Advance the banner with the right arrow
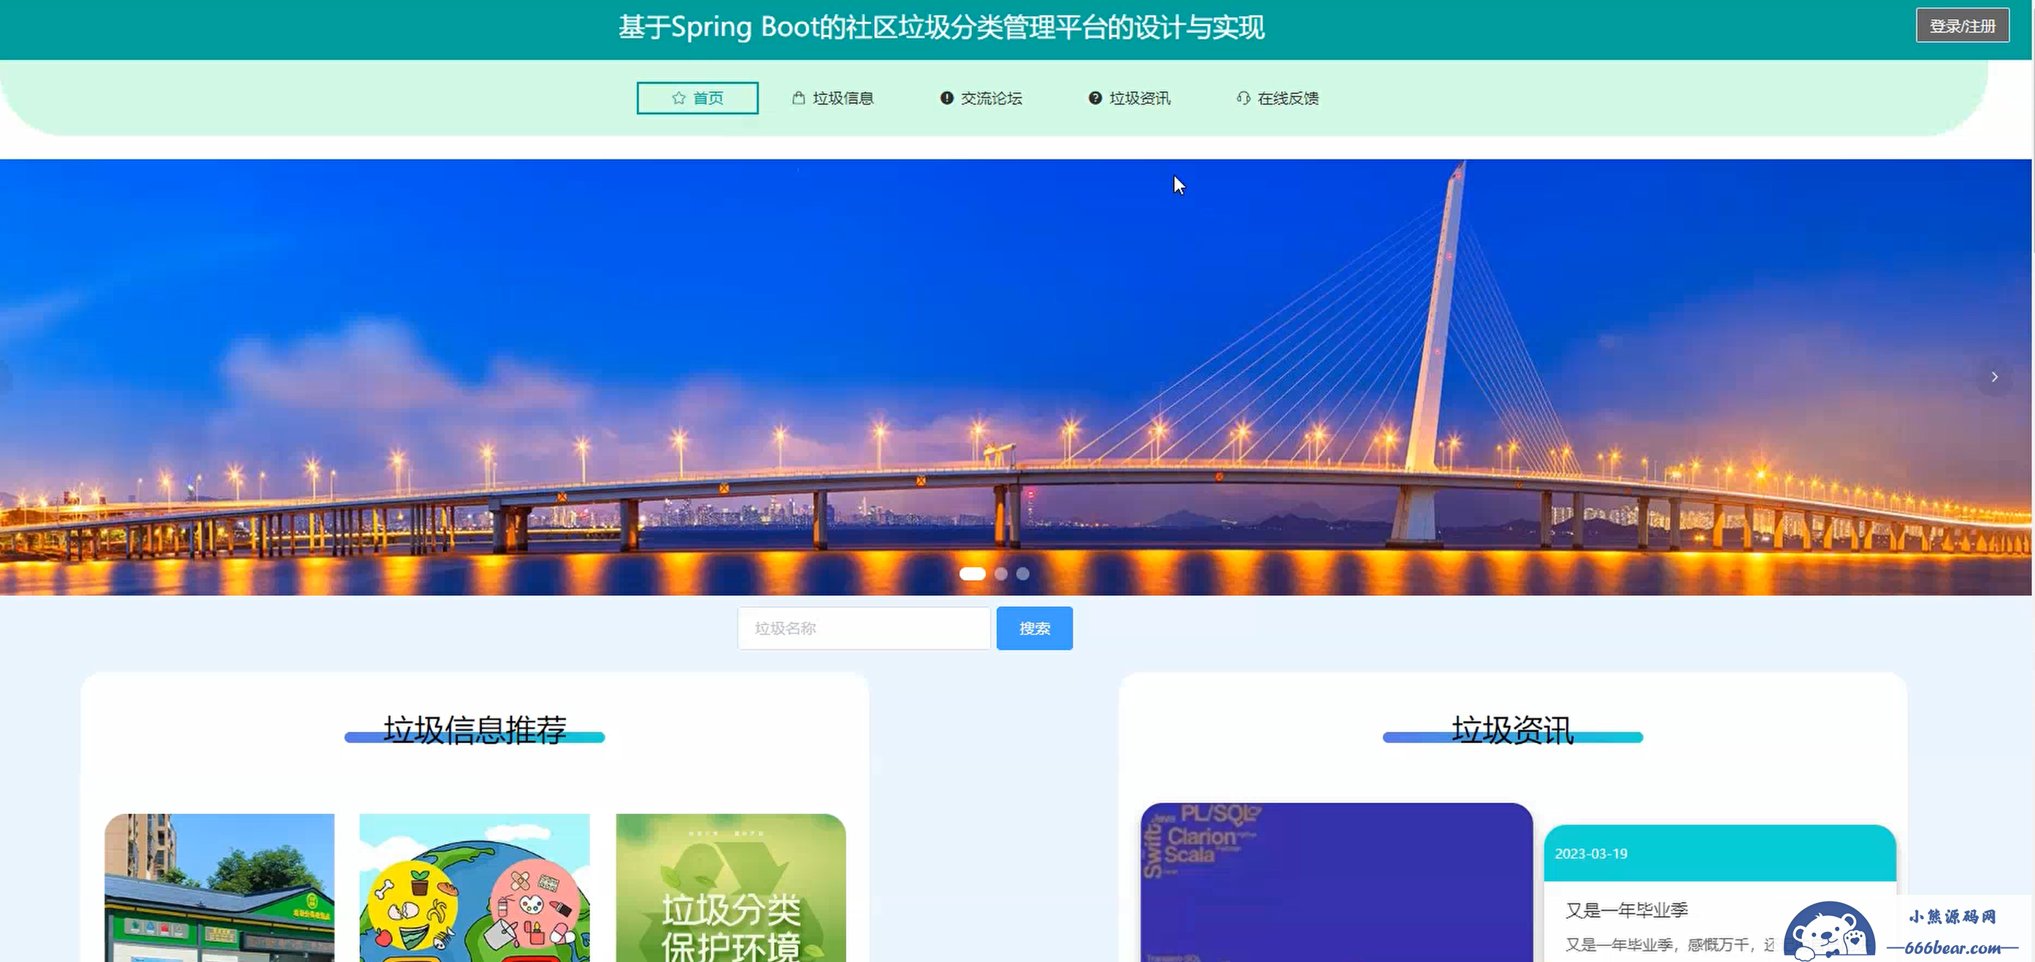 tap(1994, 377)
